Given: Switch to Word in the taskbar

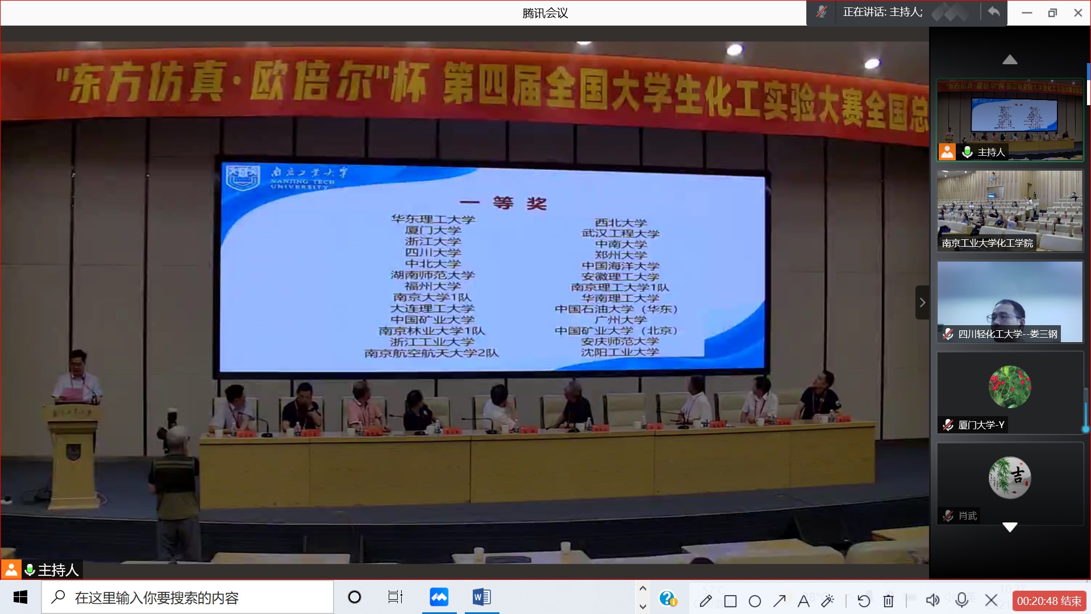Looking at the screenshot, I should [x=482, y=597].
